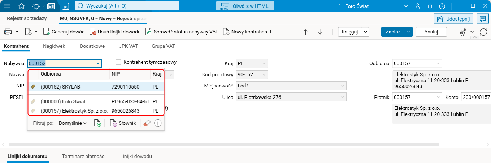The height and width of the screenshot is (163, 491).
Task: Open the user profile icon
Action: pyautogui.click(x=418, y=6)
